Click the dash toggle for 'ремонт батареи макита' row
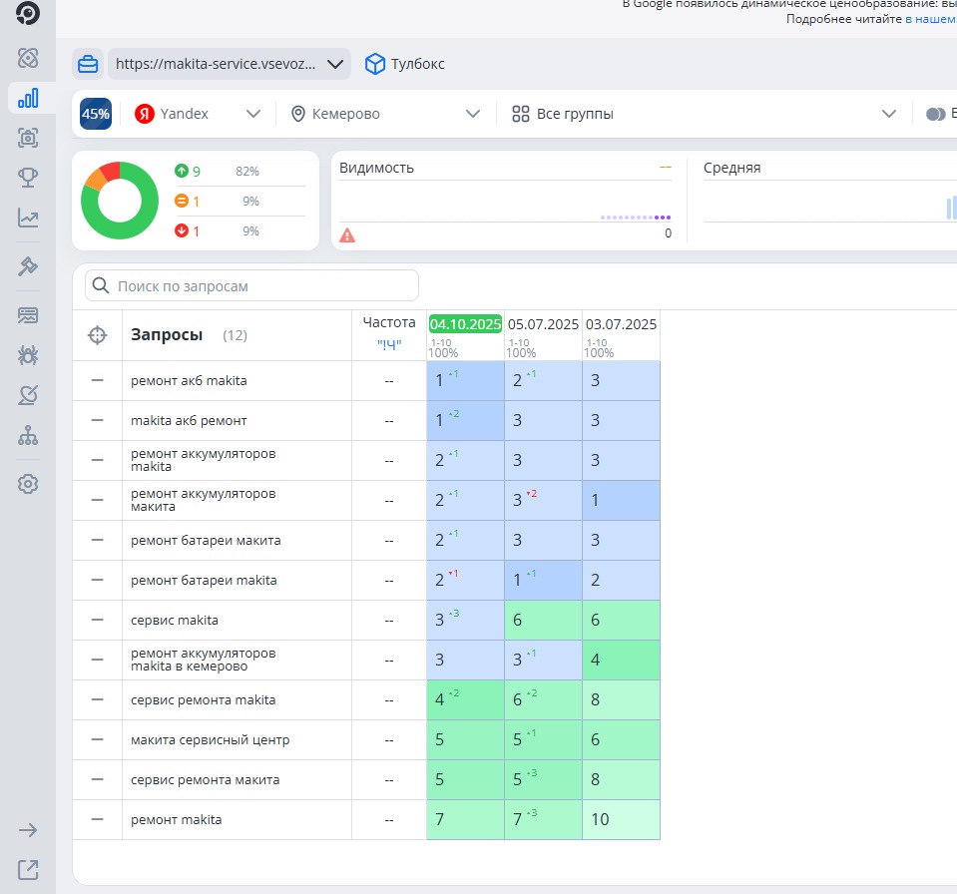 tap(97, 540)
